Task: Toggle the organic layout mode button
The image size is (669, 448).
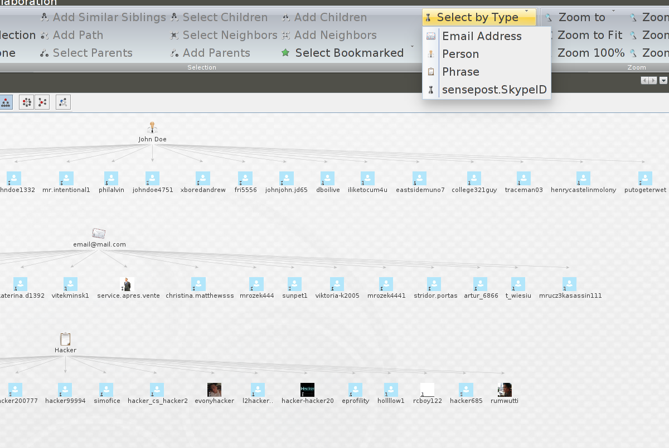Action: (42, 102)
